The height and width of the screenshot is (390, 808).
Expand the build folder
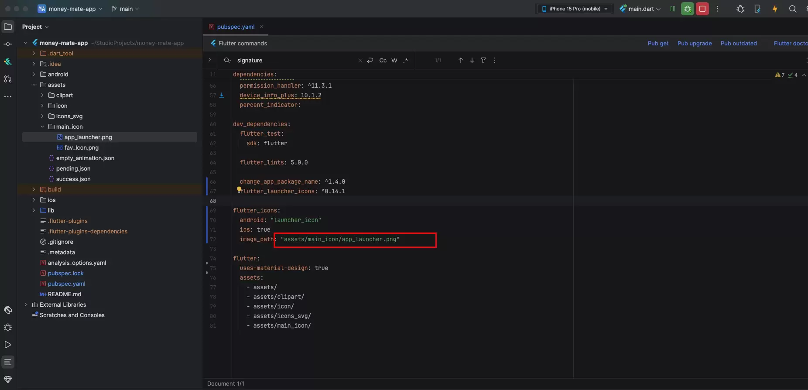coord(34,189)
